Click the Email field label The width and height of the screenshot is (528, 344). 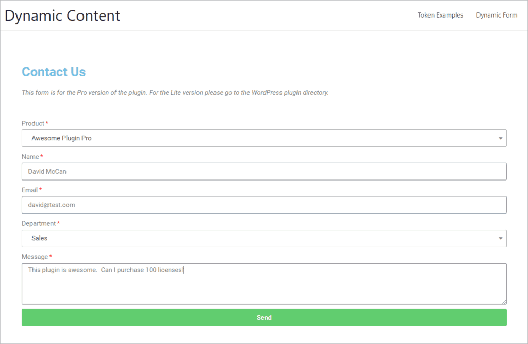tap(29, 190)
